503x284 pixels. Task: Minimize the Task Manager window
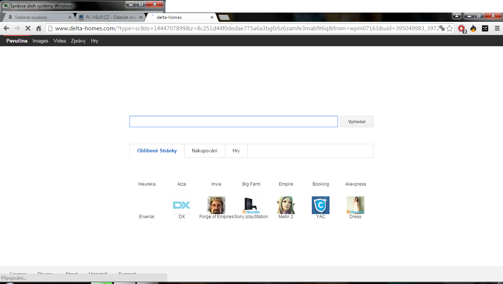coord(131,4)
